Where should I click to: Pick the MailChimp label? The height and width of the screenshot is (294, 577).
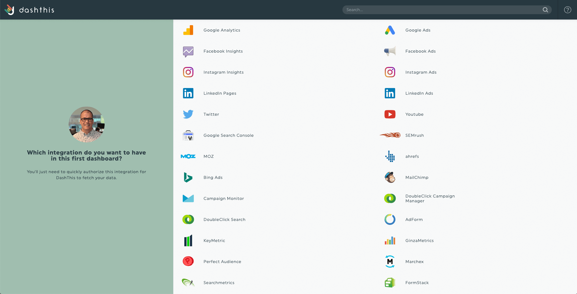point(417,177)
